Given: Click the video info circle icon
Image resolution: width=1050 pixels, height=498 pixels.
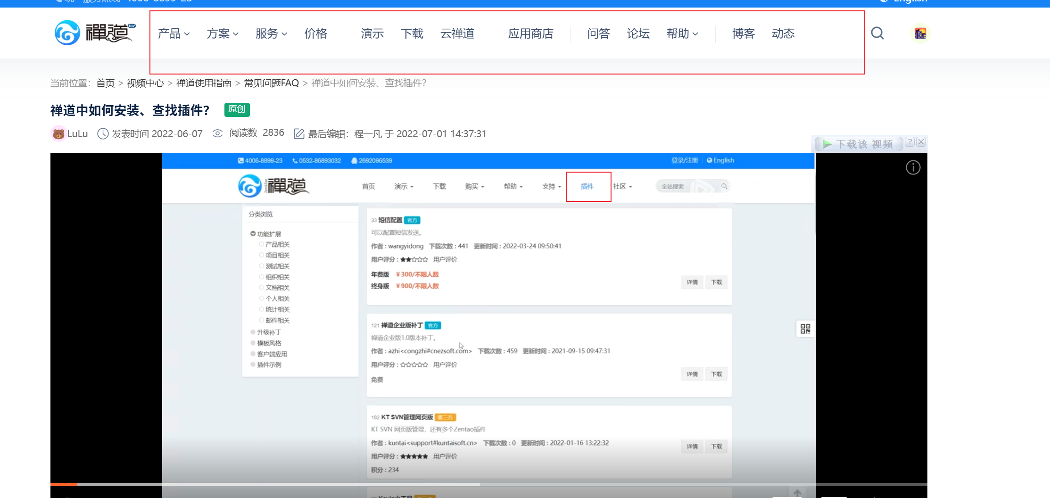Looking at the screenshot, I should tap(913, 167).
